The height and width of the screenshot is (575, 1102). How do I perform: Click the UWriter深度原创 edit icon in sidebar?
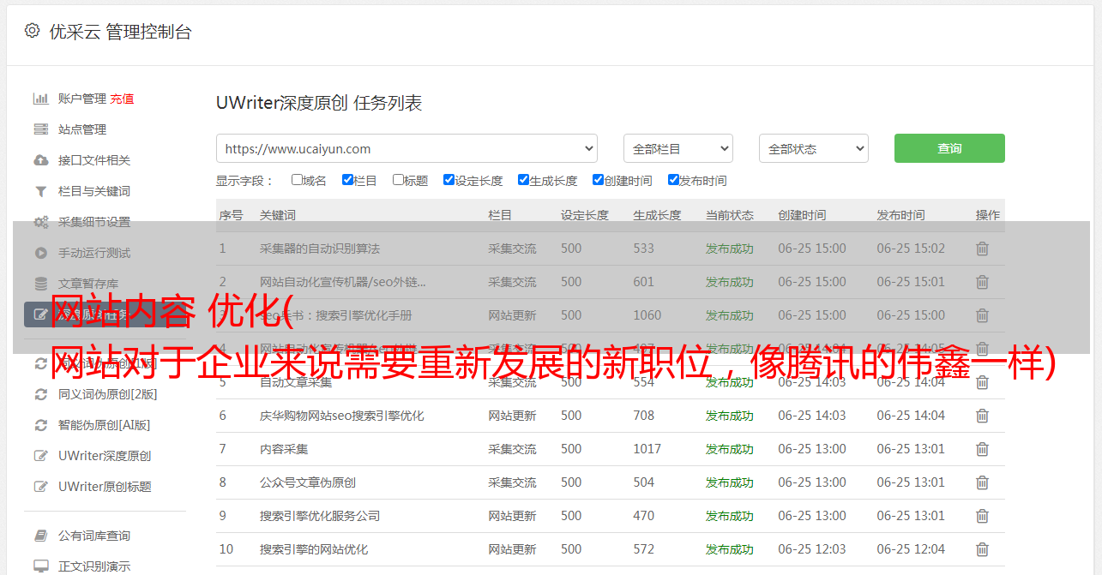coord(40,456)
